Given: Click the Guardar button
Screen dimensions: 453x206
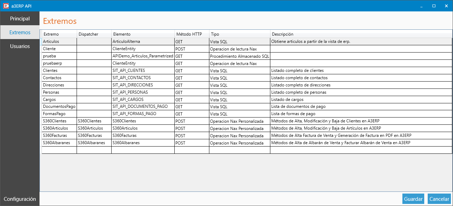Looking at the screenshot, I should tap(413, 199).
